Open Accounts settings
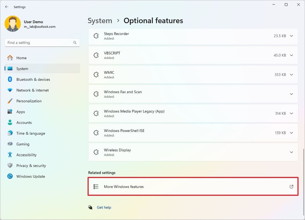 (24, 122)
